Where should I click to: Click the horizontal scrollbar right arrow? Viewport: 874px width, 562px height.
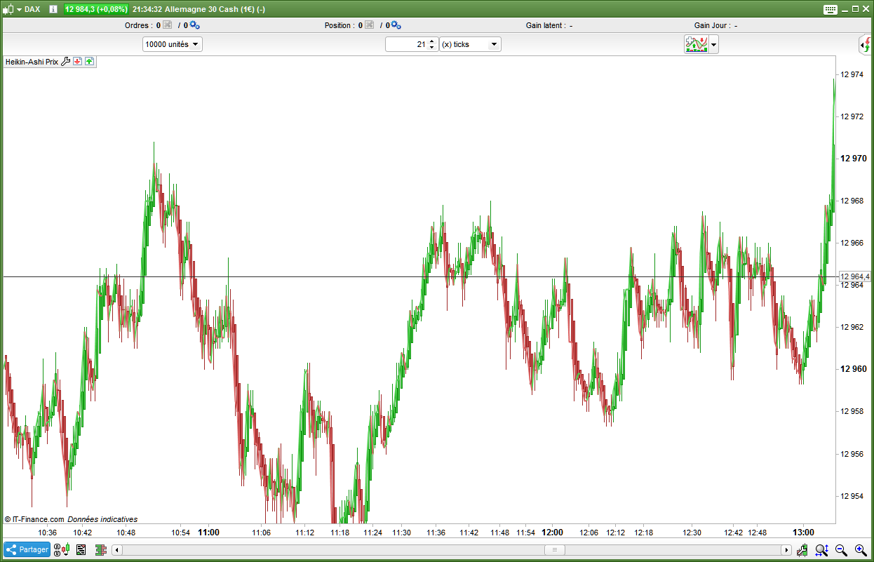(786, 549)
